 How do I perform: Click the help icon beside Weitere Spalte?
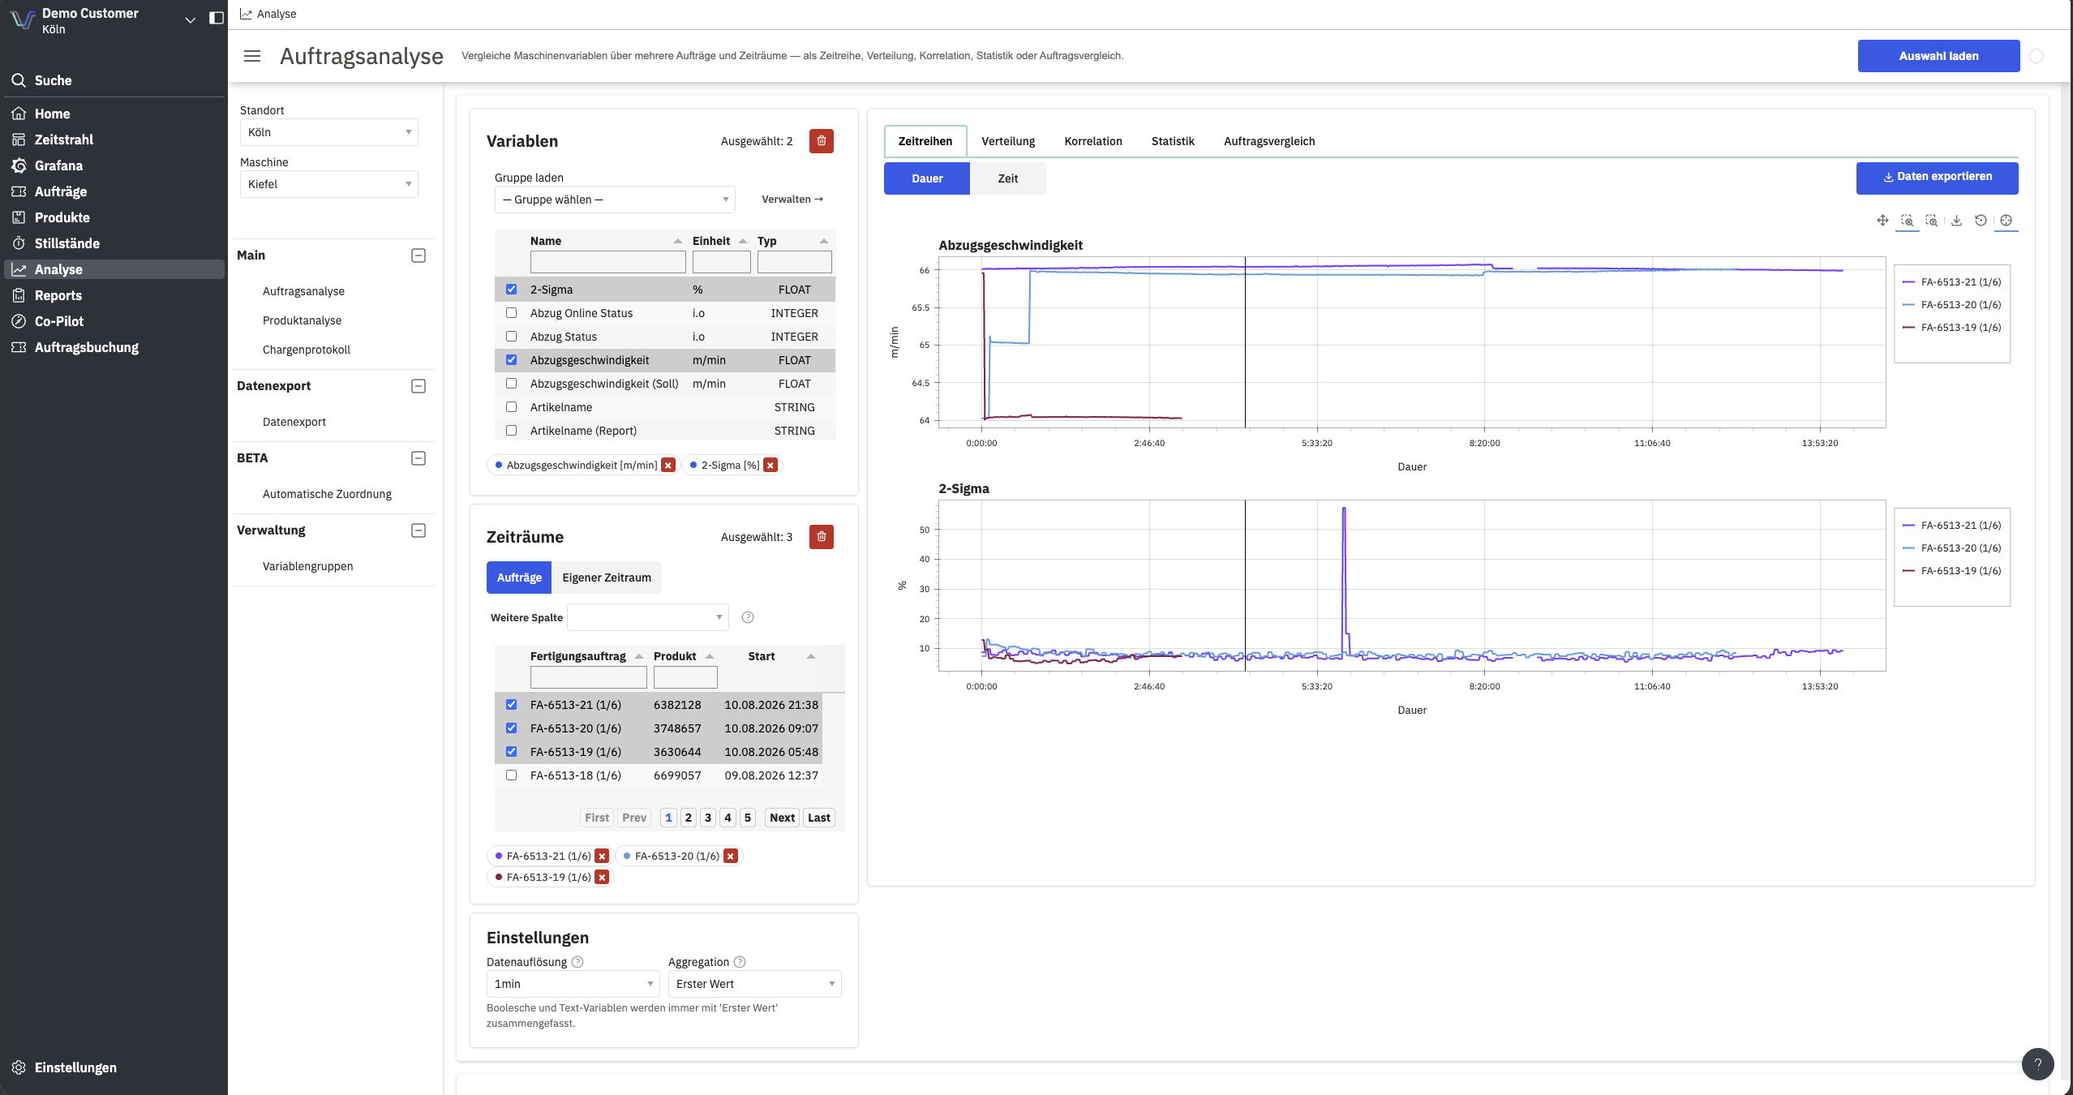point(748,618)
